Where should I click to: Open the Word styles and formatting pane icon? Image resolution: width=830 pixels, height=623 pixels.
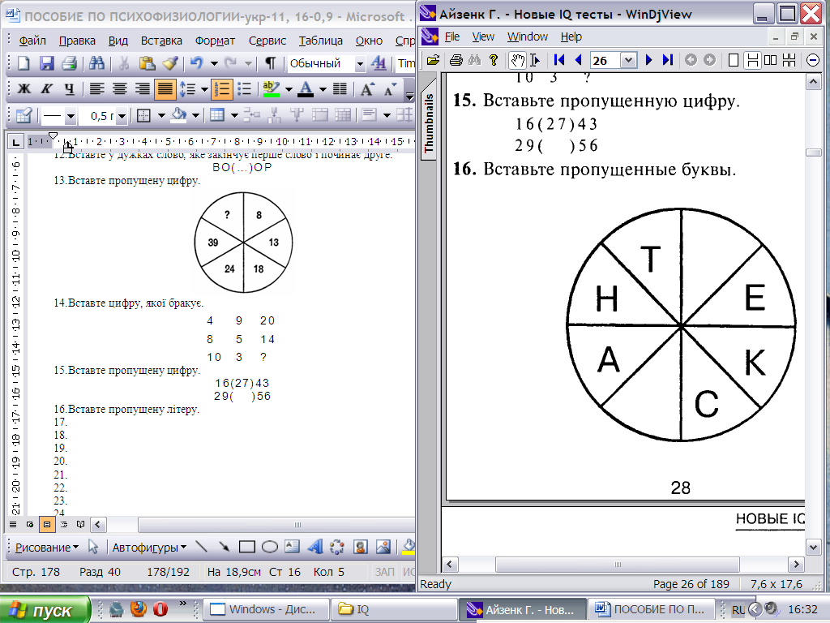click(x=379, y=63)
